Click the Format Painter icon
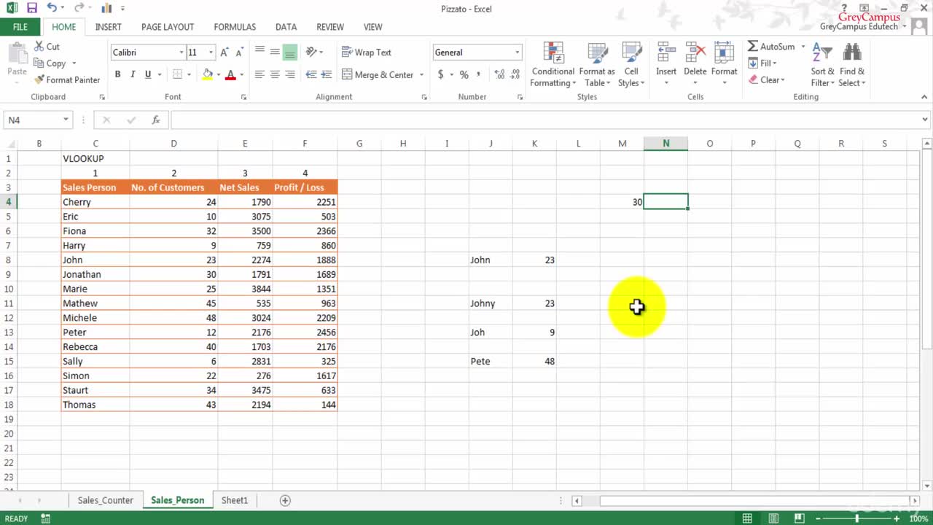The image size is (933, 525). click(x=39, y=80)
